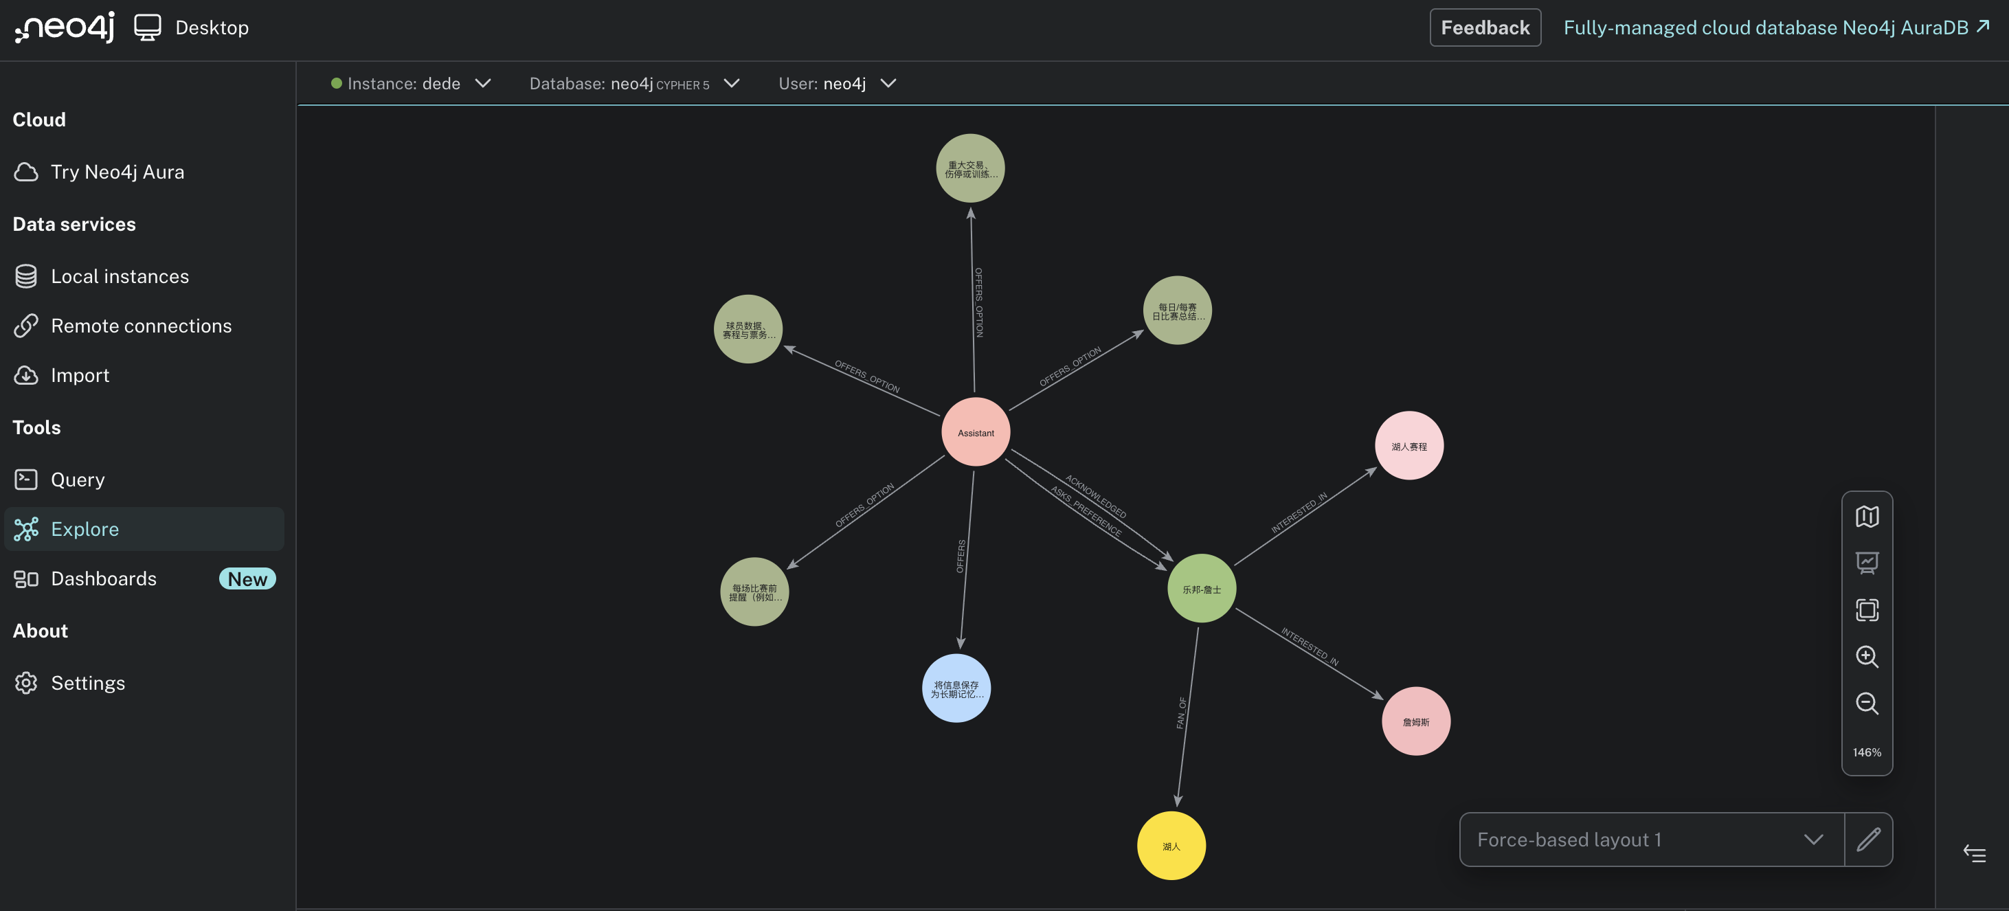Click the Neo4j logo
Viewport: 2009px width, 911px height.
(65, 27)
